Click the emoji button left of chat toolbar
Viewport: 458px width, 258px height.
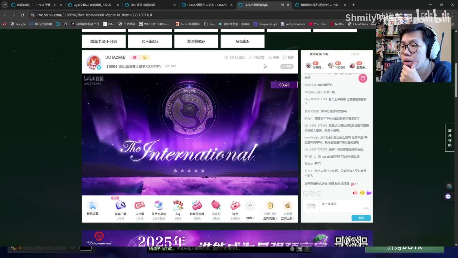click(306, 193)
